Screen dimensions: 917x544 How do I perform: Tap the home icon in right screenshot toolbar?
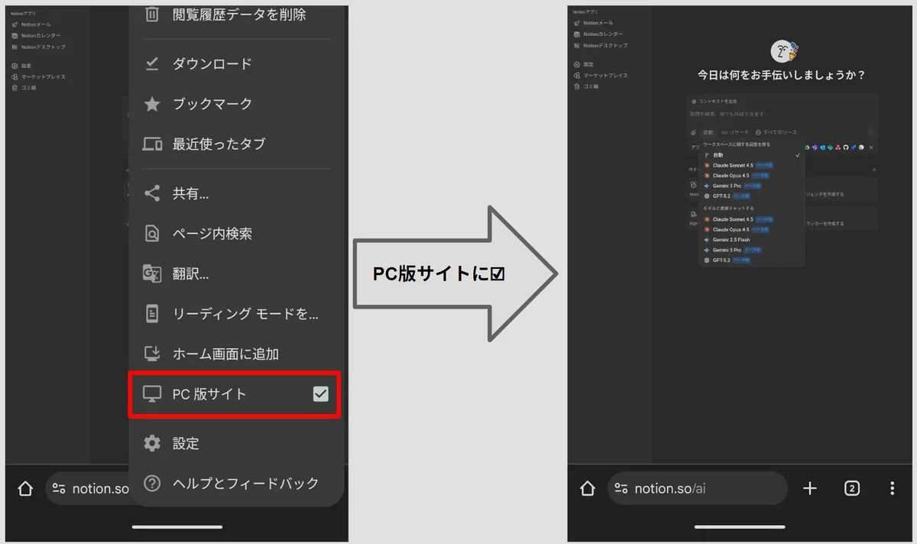588,488
